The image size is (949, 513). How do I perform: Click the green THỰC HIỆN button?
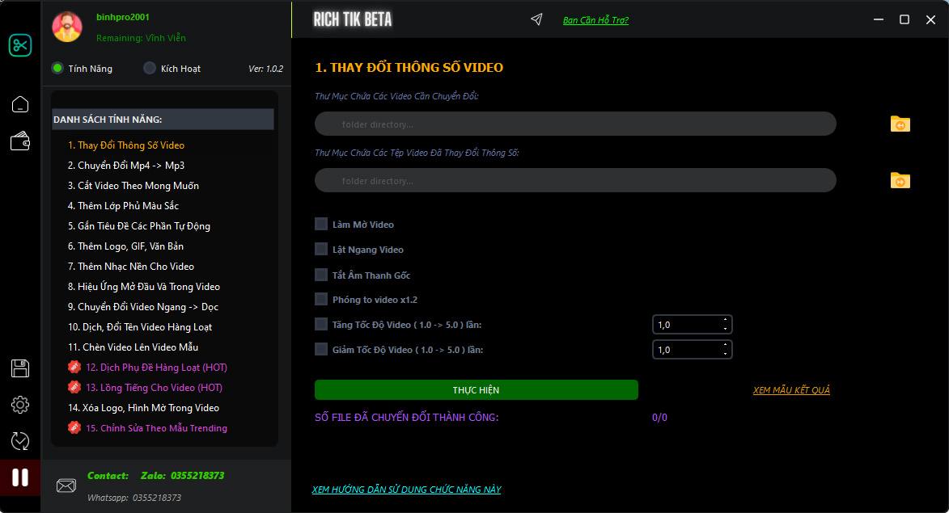[x=477, y=389]
